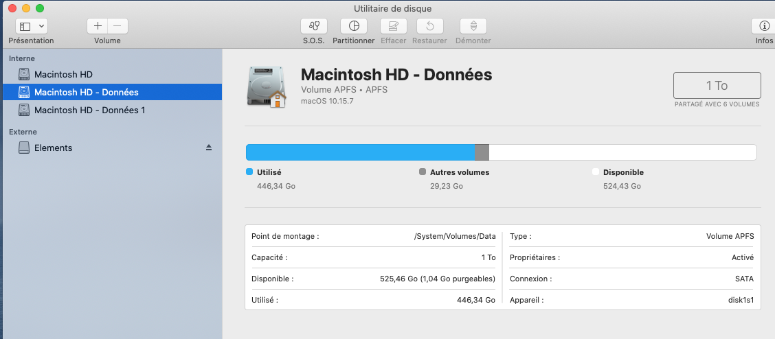Click the 1 To capacity box
The width and height of the screenshot is (775, 339).
tap(717, 86)
